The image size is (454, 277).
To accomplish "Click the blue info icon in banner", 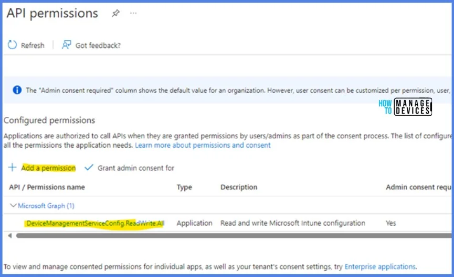I will pyautogui.click(x=17, y=90).
